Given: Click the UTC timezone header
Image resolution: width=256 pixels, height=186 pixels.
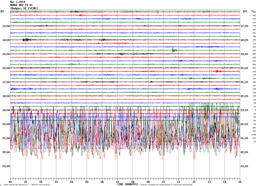Looking at the screenshot, I should coord(245,11).
